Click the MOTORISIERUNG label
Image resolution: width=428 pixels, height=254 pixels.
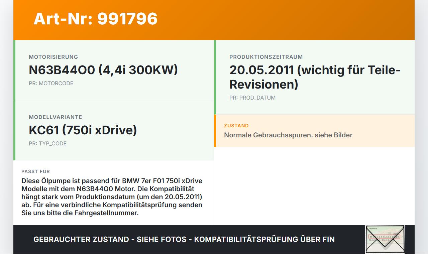53,57
